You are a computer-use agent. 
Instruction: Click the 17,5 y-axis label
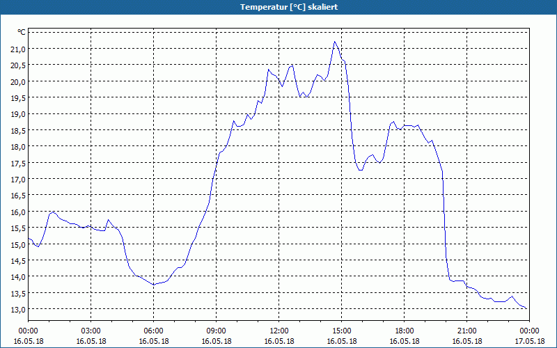pos(18,164)
